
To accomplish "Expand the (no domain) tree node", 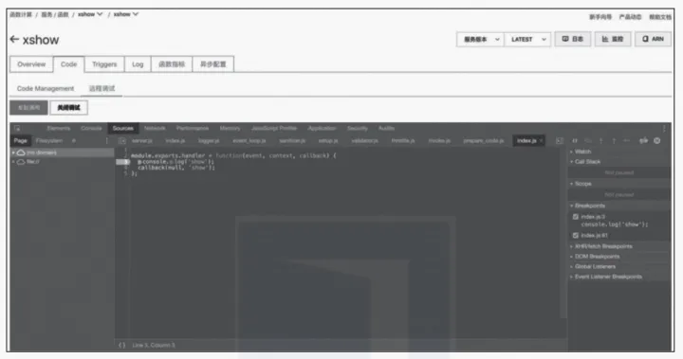I will click(x=13, y=153).
